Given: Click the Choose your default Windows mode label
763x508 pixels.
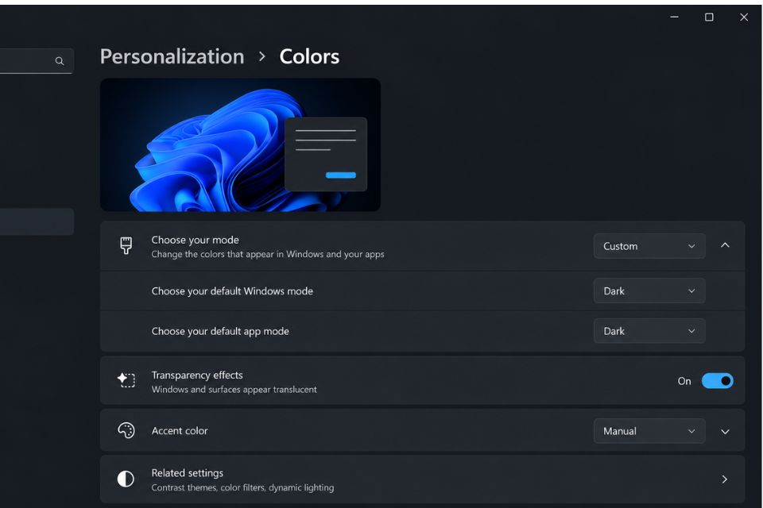Looking at the screenshot, I should pos(232,291).
